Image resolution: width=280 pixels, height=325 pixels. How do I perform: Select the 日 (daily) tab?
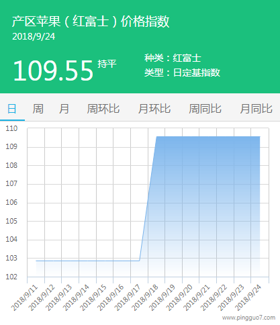tap(12, 109)
